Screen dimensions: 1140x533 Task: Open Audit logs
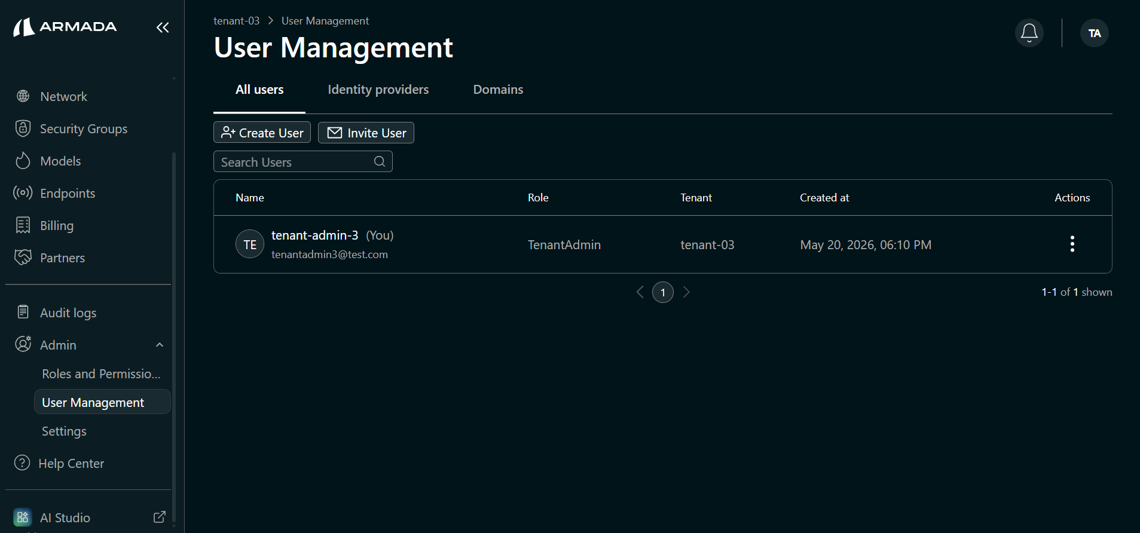[68, 313]
